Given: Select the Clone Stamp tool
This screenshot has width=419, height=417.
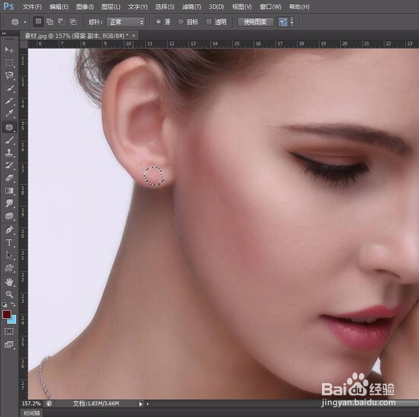Looking at the screenshot, I should pos(9,153).
